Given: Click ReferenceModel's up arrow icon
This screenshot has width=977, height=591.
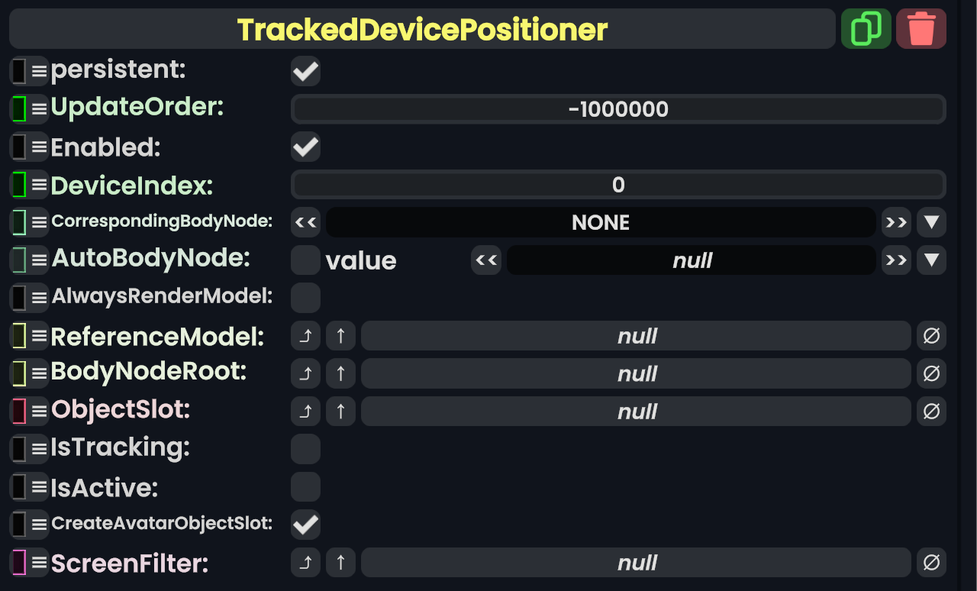Looking at the screenshot, I should tap(340, 336).
